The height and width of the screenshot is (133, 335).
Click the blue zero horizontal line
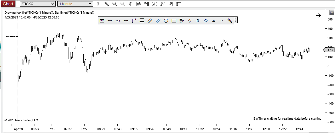[x=164, y=66]
